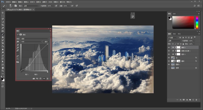This screenshot has width=203, height=110.
Task: Pick the Eyedropper tool in the left toolbar
Action: [x=3, y=28]
